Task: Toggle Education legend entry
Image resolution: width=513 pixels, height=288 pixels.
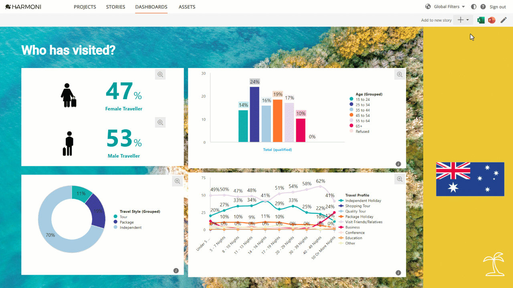Action: (351, 238)
